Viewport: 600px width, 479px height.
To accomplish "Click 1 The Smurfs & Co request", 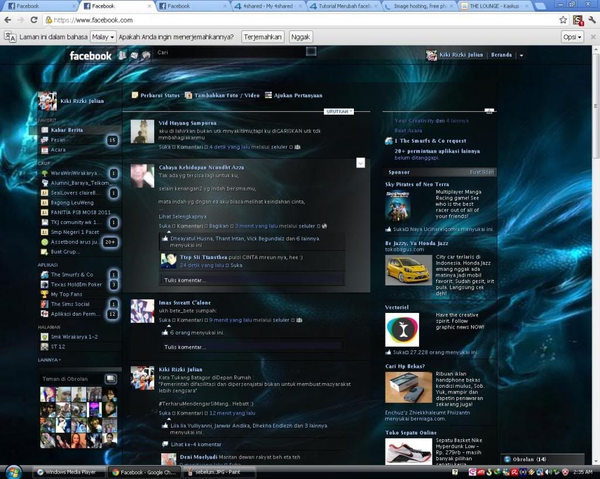I will 430,141.
